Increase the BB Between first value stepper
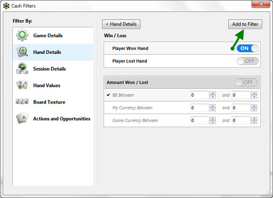273x198 pixels. pos(213,93)
